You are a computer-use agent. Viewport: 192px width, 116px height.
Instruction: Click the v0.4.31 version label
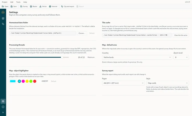coord(187,2)
